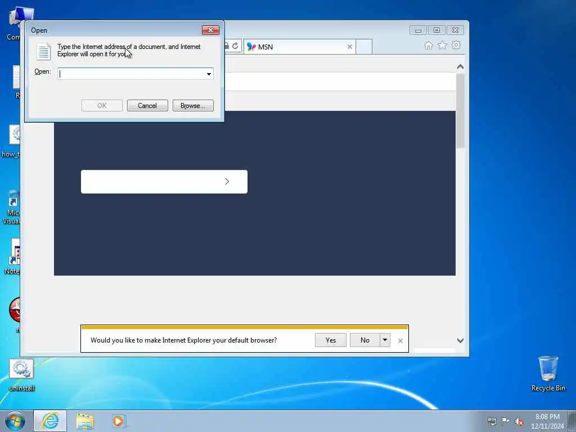
Task: Select the Recycle Bin desktop icon
Action: (548, 374)
